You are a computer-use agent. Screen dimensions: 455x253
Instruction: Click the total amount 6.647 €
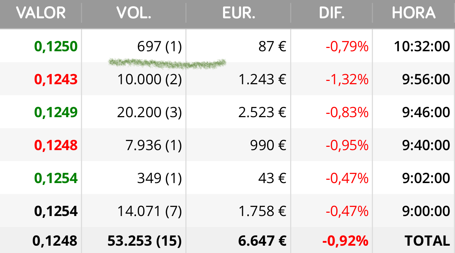[262, 241]
